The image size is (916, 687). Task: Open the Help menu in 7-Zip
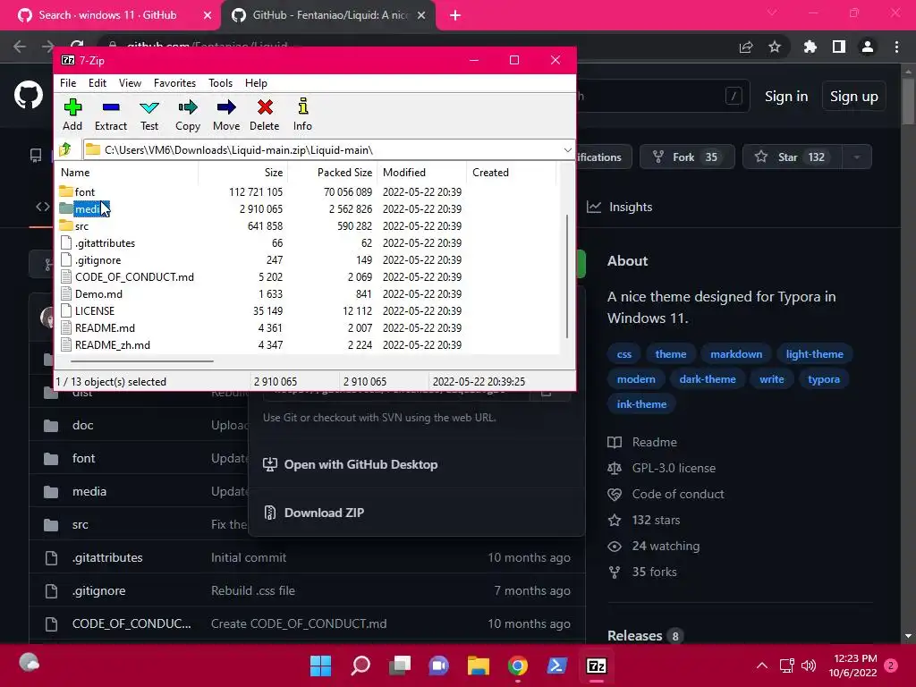(256, 83)
